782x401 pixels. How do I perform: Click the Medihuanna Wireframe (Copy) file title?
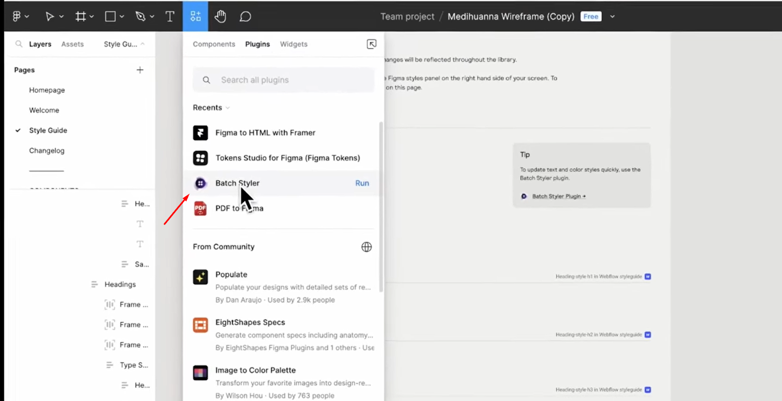511,17
